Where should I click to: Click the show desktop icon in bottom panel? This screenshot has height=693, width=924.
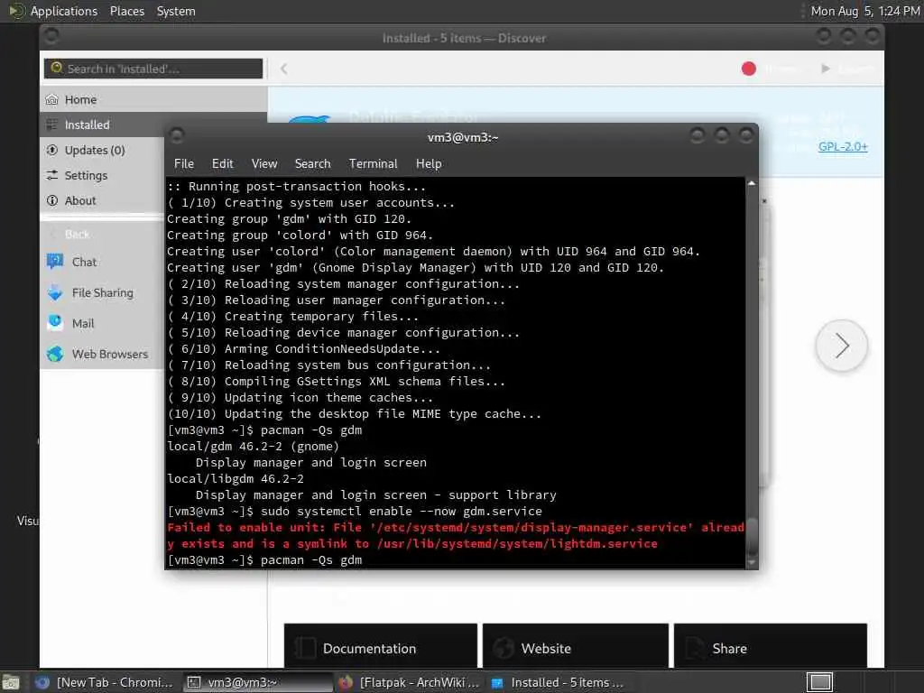point(11,683)
